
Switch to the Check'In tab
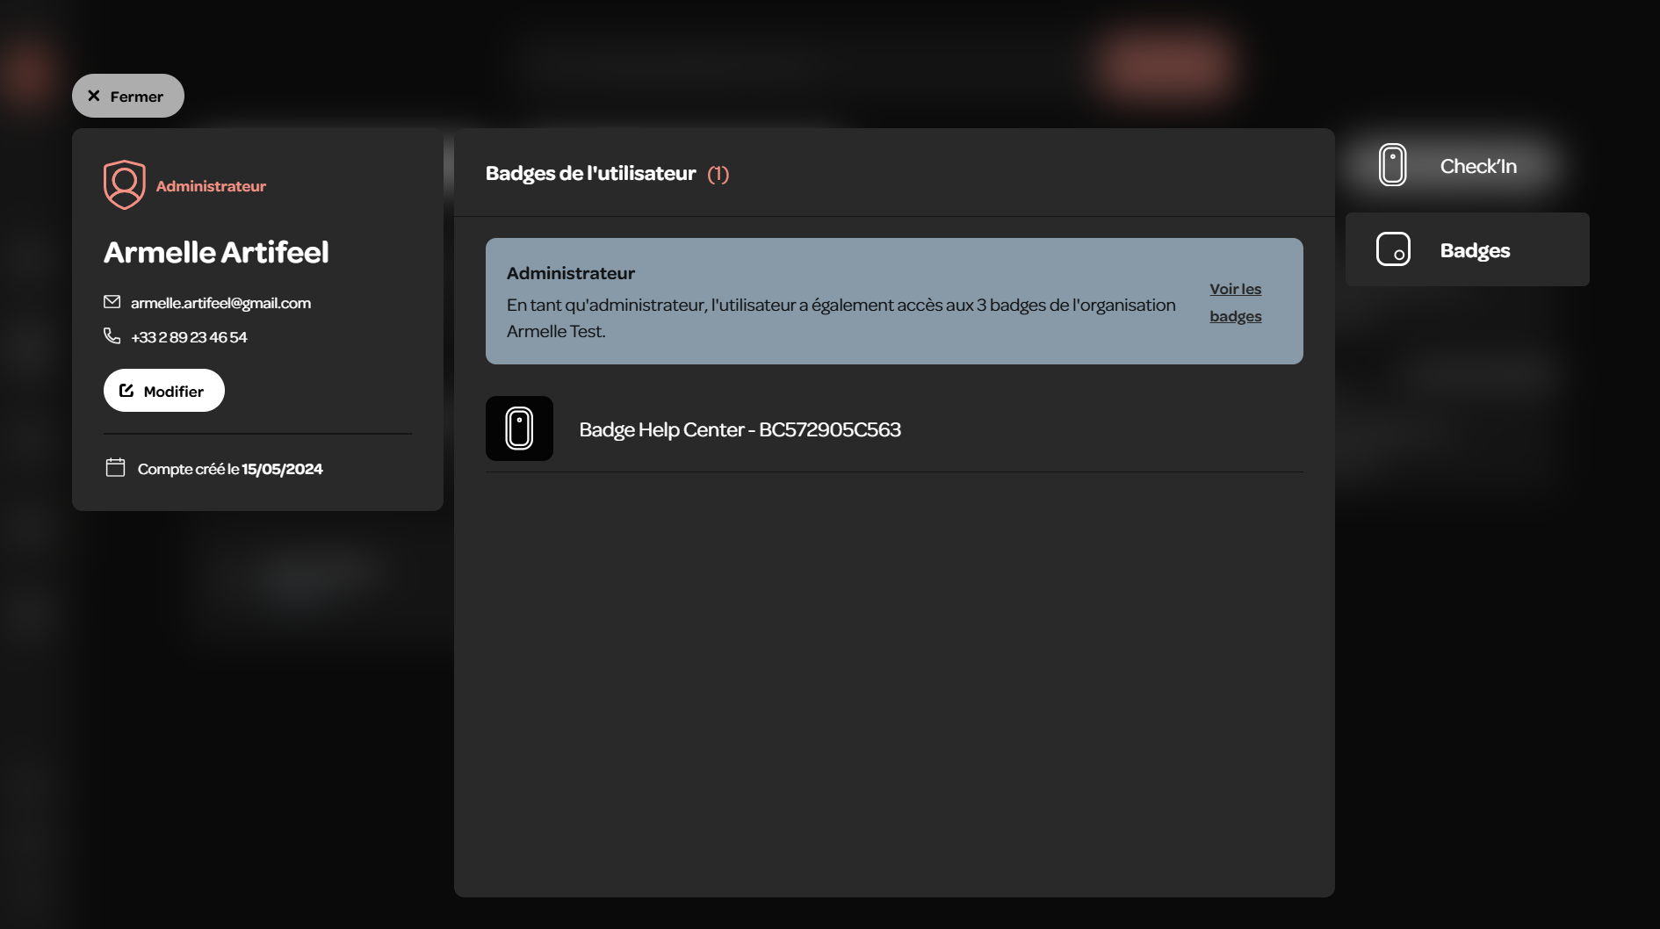point(1478,166)
